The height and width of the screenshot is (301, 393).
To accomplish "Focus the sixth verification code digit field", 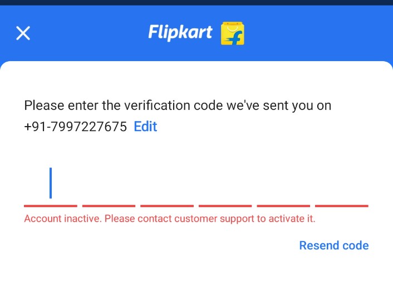I will (x=341, y=186).
